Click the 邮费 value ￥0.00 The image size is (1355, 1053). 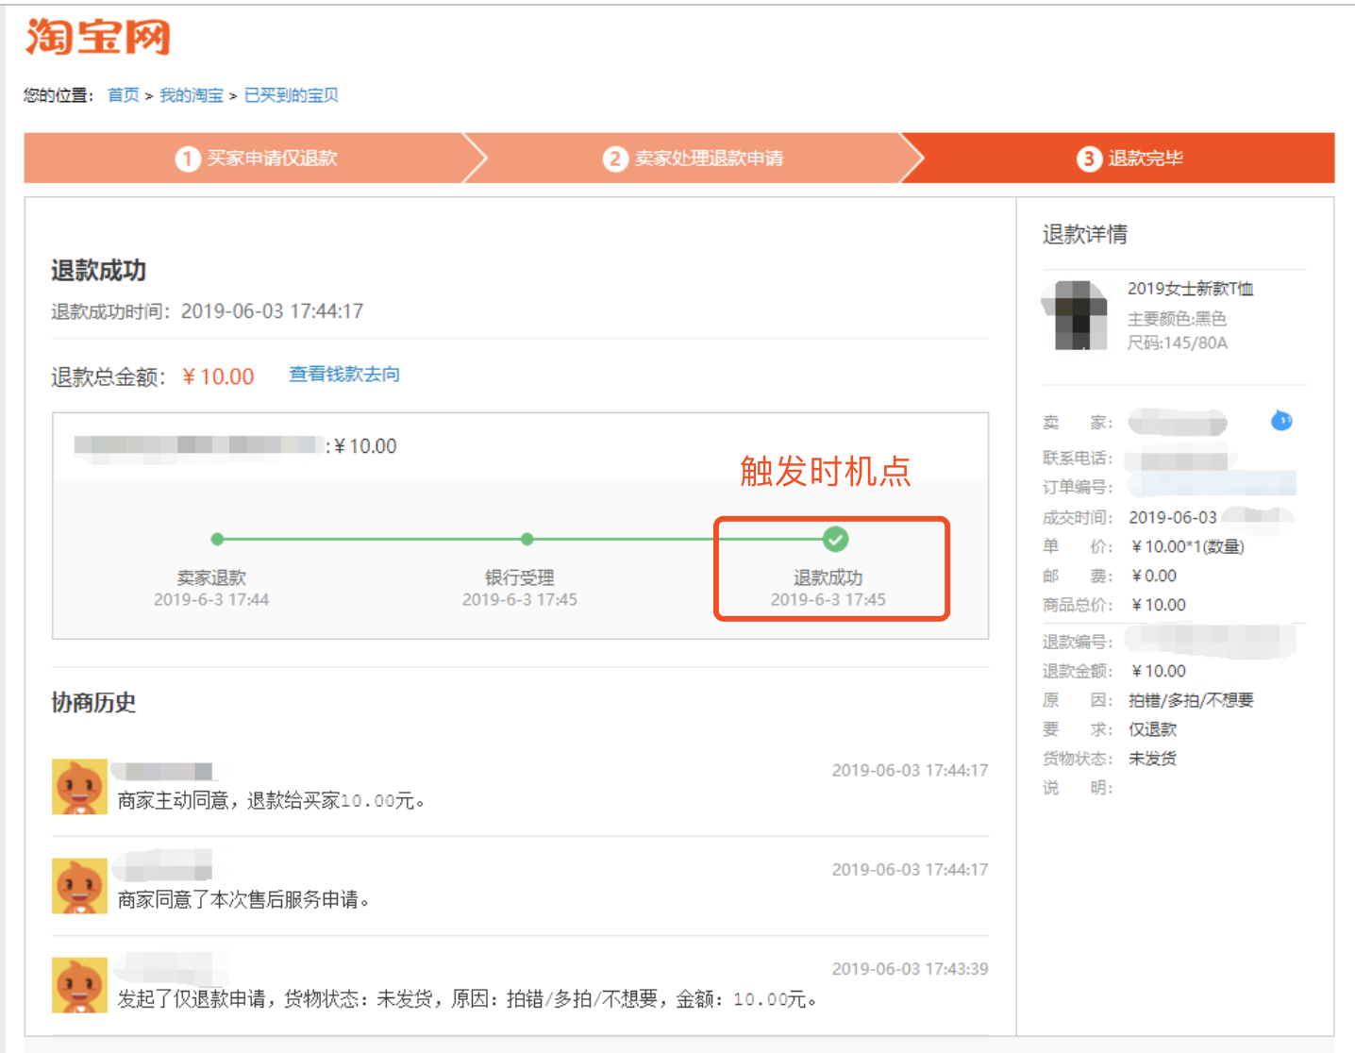(x=1154, y=576)
